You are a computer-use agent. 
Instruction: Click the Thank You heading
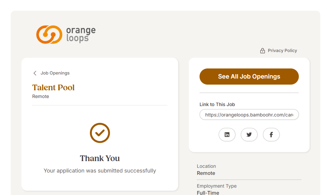(100, 158)
